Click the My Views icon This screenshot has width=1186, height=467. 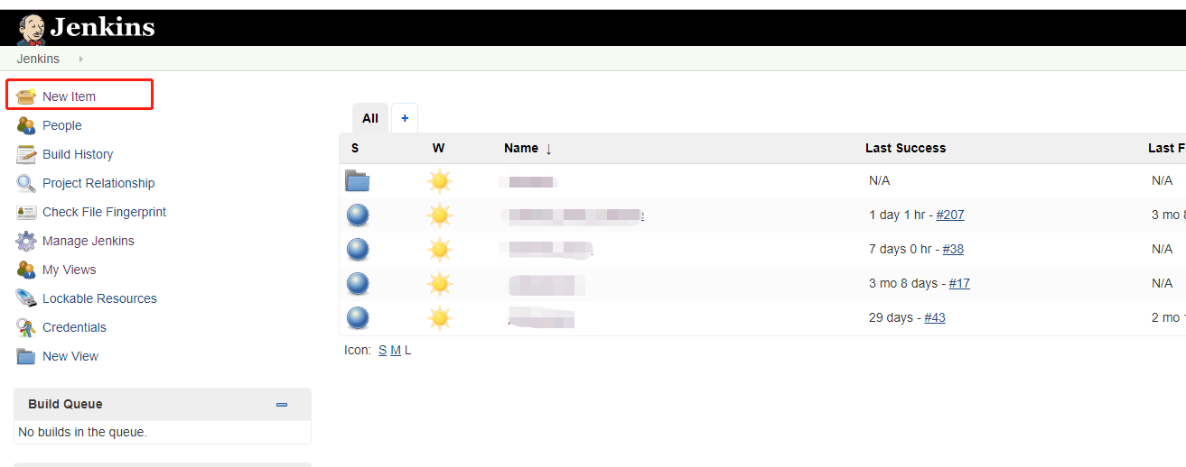click(x=26, y=270)
